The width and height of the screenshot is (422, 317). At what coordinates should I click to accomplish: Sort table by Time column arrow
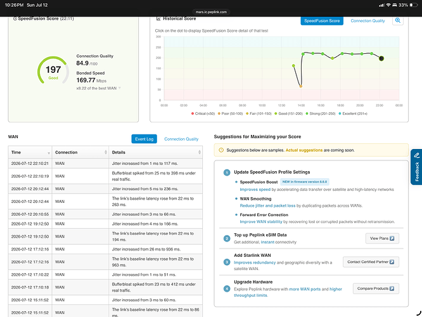pyautogui.click(x=49, y=153)
